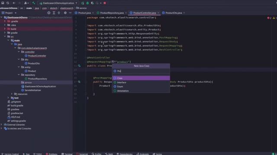Click the Build project hammer icon
The image size is (277, 155).
tap(34, 3)
